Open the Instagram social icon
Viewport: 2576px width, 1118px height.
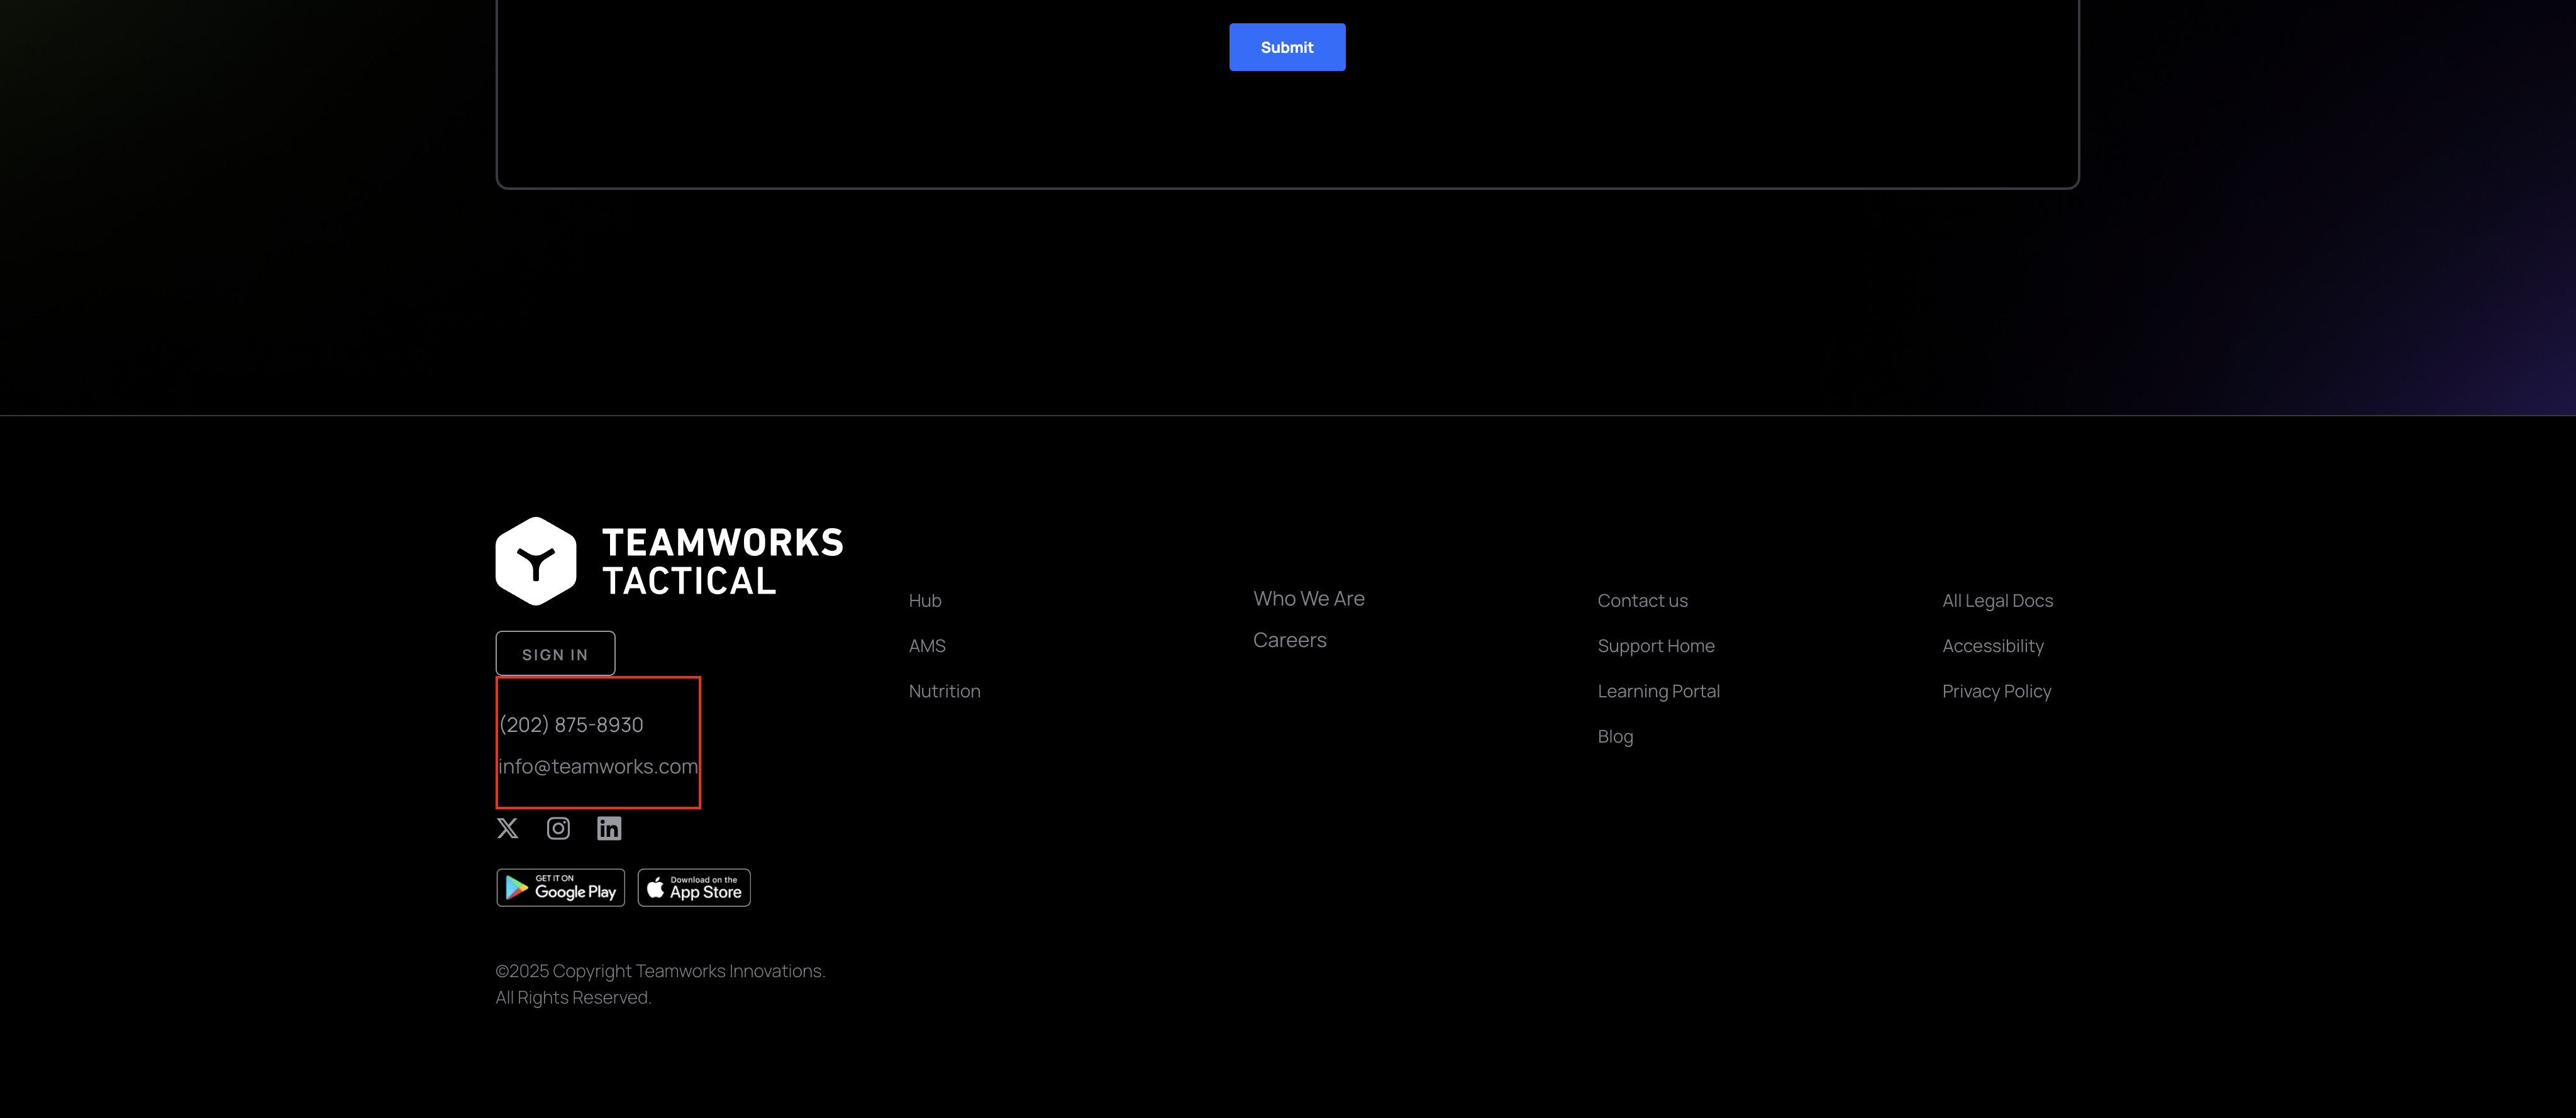558,828
